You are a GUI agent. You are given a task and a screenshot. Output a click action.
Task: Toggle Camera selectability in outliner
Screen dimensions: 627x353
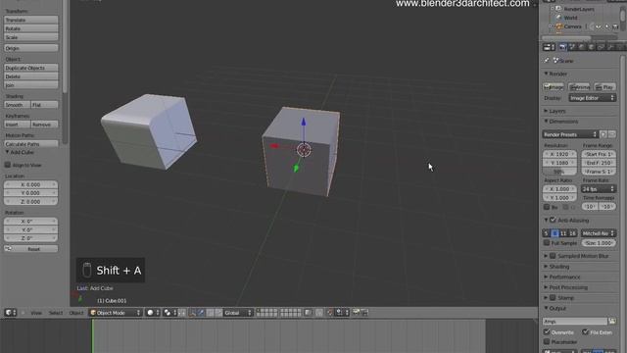(x=607, y=26)
